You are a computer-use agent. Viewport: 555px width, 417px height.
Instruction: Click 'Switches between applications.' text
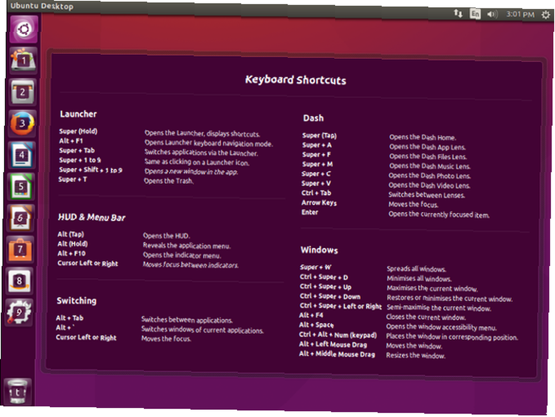pyautogui.click(x=187, y=320)
